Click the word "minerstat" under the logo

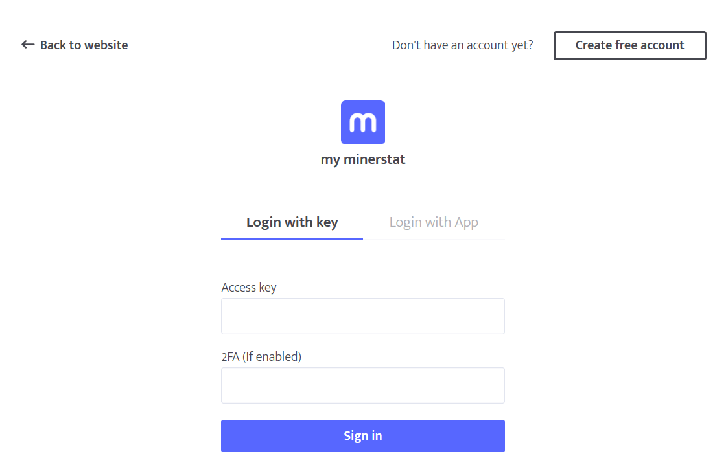[x=375, y=159]
